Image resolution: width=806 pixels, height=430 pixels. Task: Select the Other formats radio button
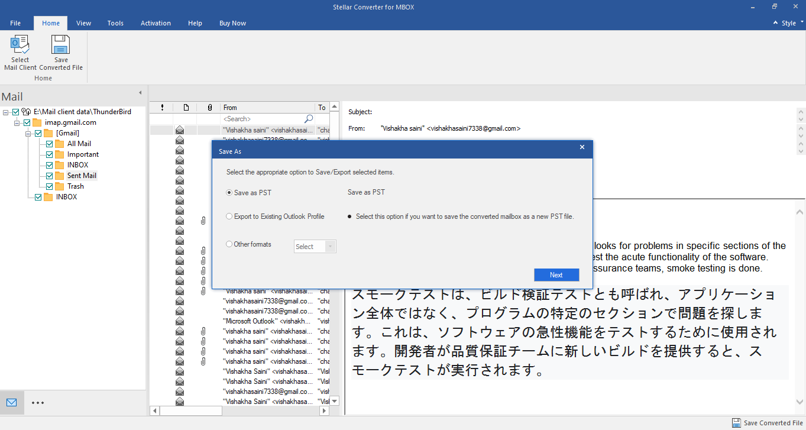[229, 244]
